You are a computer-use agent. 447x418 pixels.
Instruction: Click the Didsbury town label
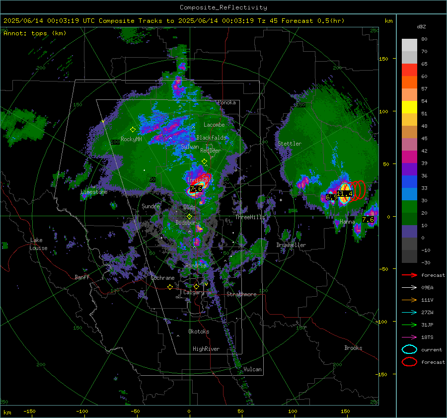point(187,223)
